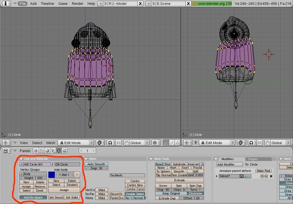
Task: Move Subsurf modifier down in stack
Action: pyautogui.click(x=266, y=176)
